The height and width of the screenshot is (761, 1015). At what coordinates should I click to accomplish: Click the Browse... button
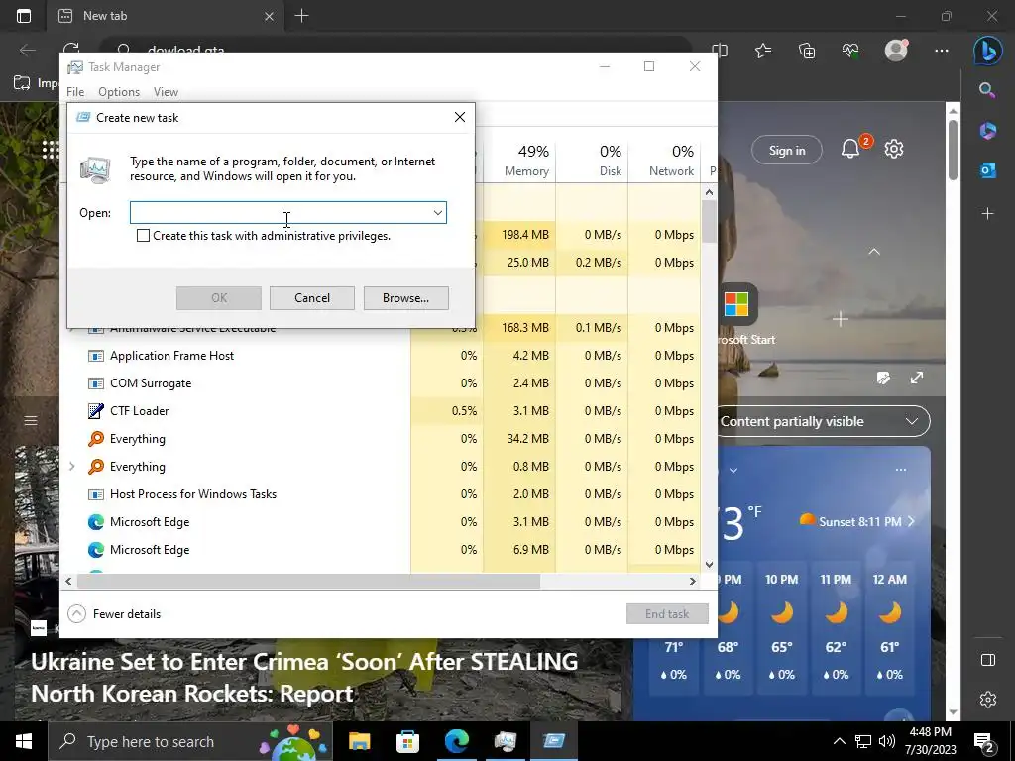pos(405,298)
